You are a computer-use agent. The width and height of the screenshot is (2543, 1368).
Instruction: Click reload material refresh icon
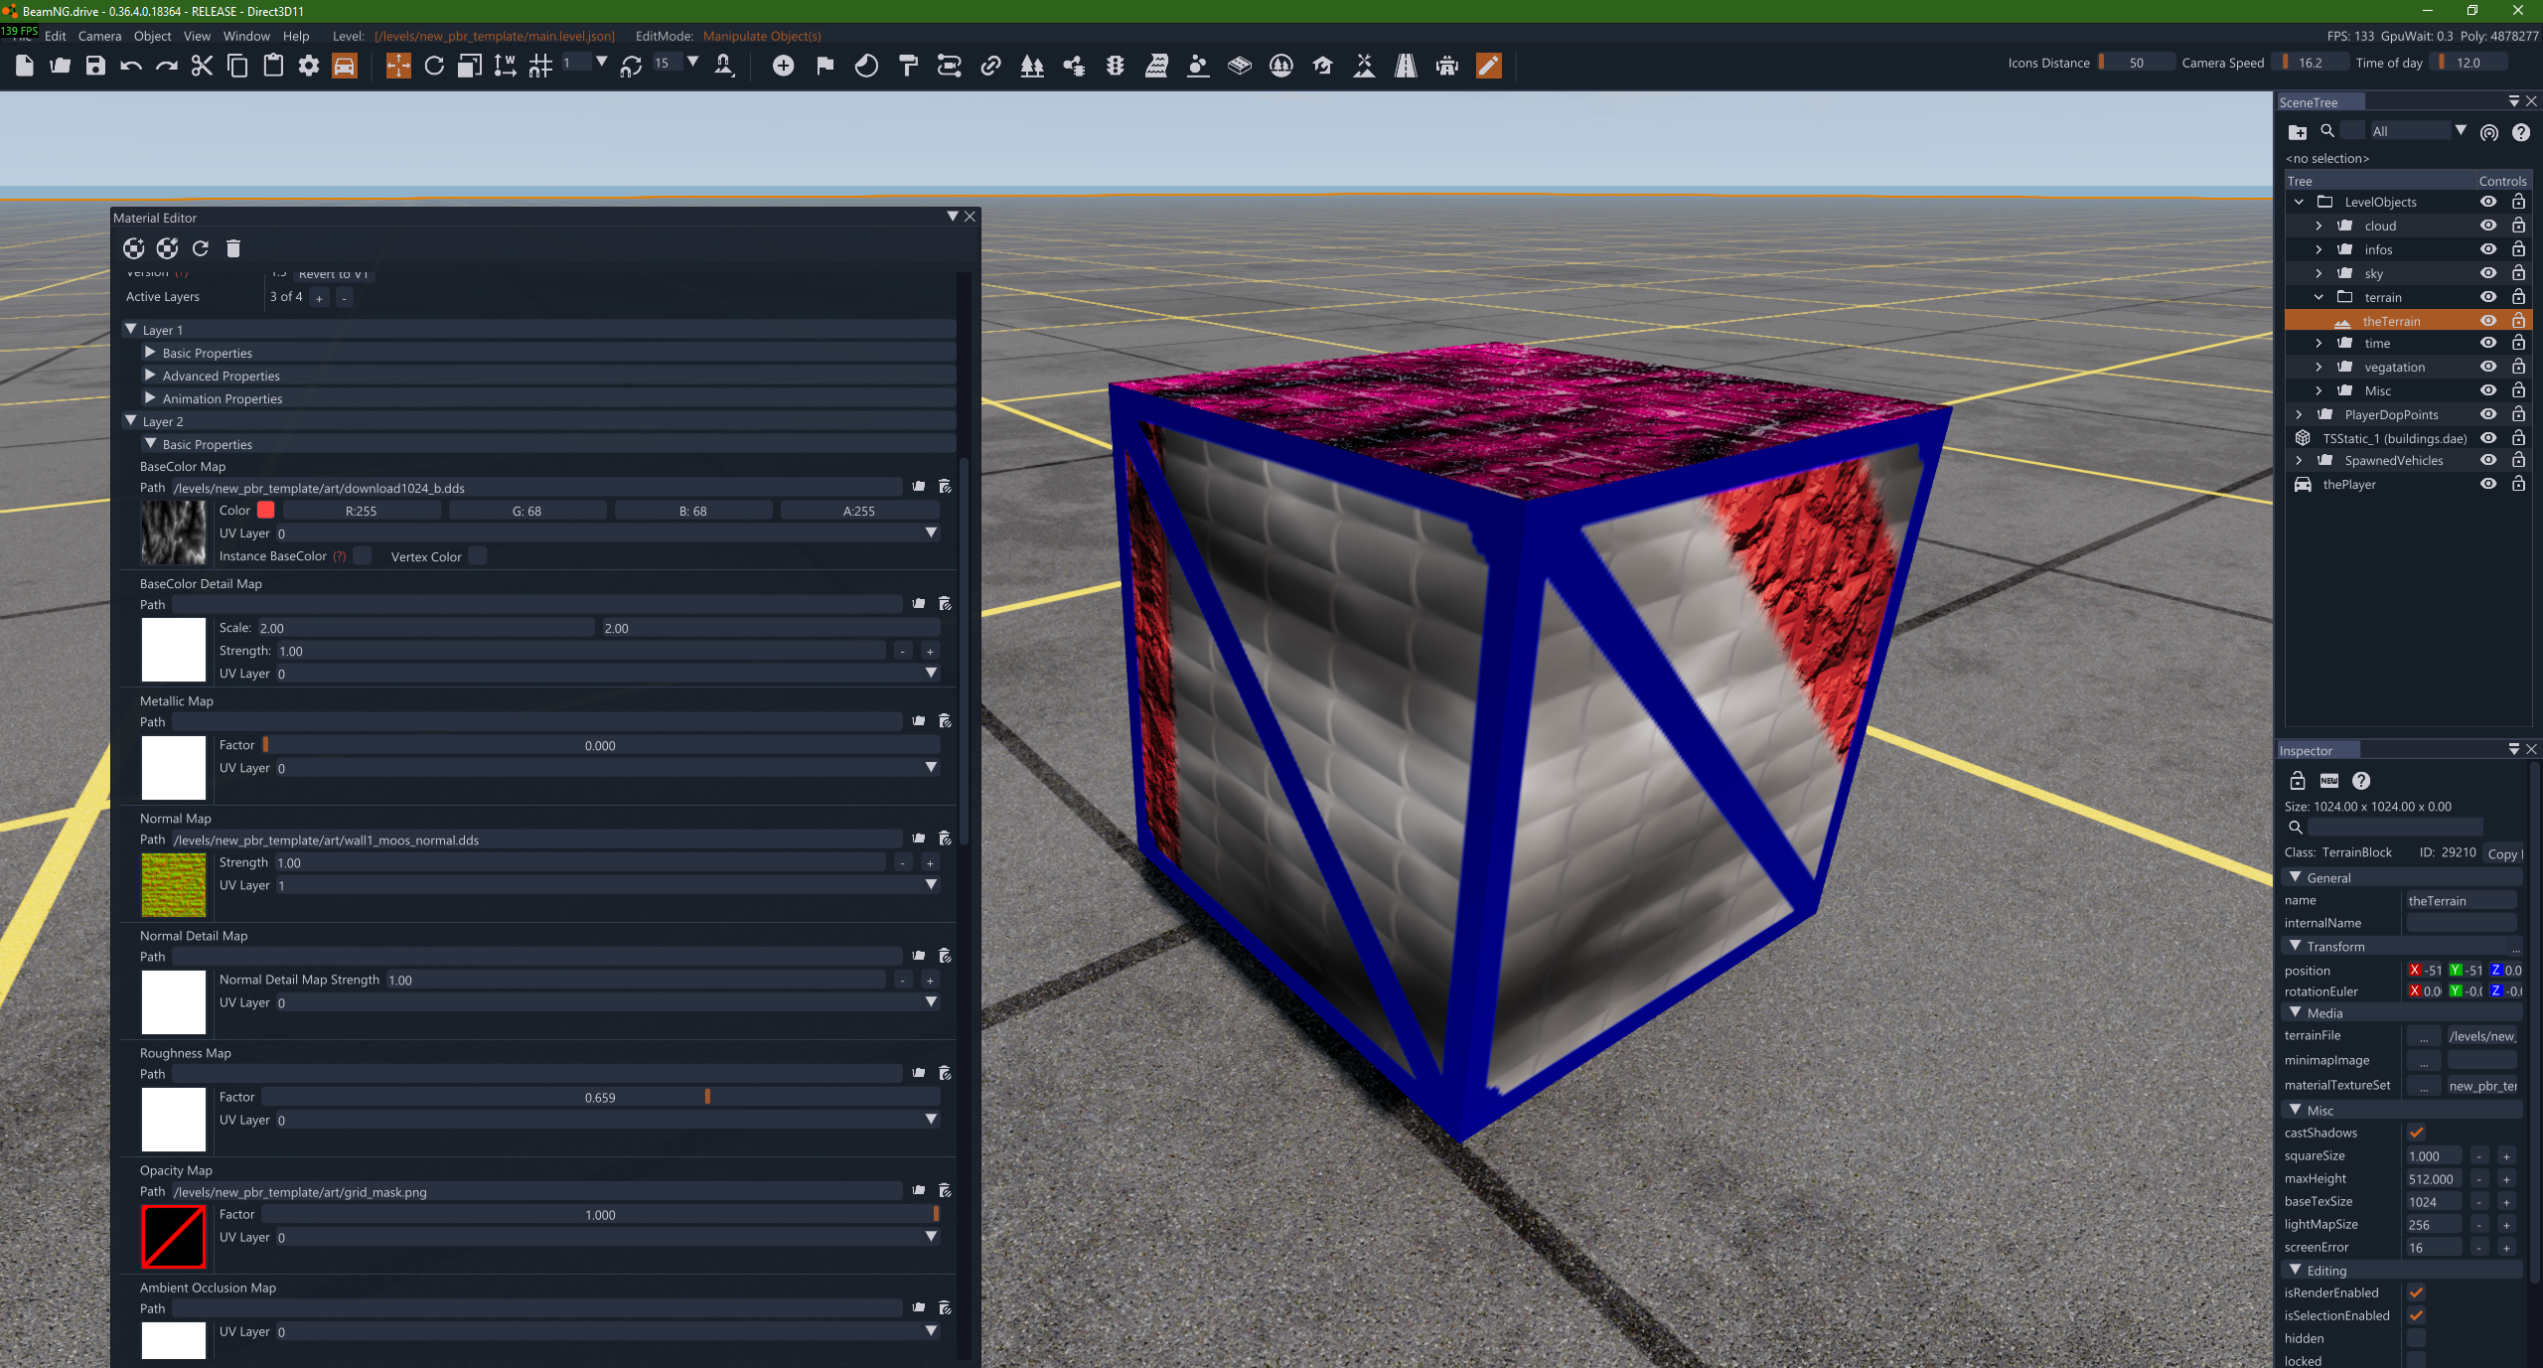201,248
